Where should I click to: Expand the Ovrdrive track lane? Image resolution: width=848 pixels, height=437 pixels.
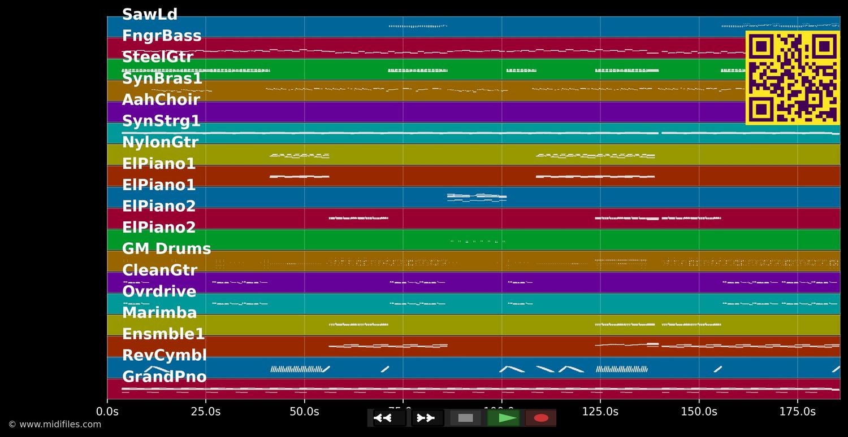pos(159,291)
